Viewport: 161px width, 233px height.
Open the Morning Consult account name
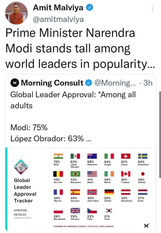tap(52, 83)
